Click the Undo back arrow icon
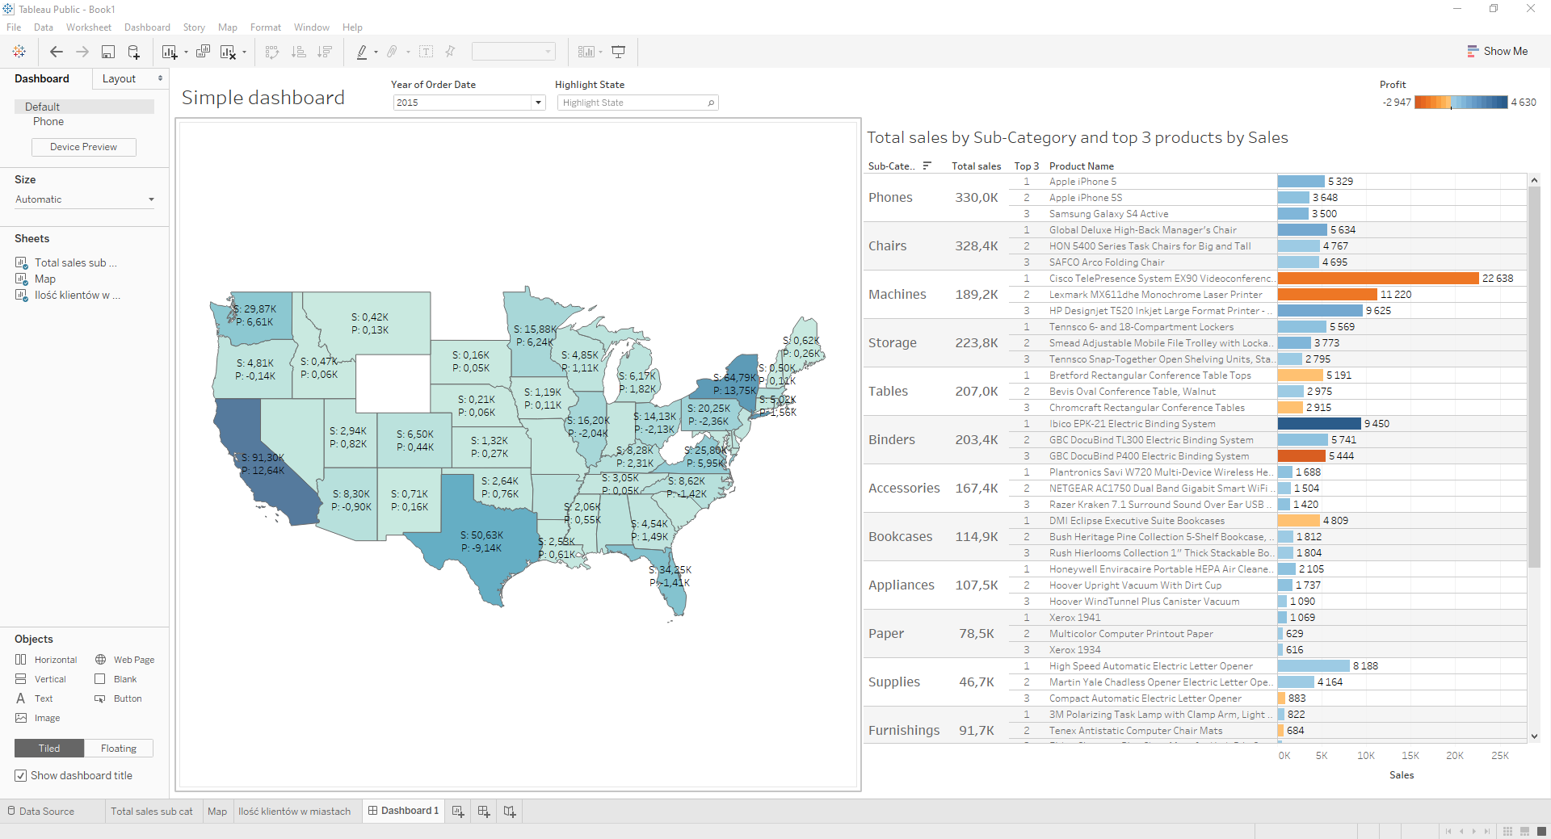The image size is (1551, 839). [56, 52]
